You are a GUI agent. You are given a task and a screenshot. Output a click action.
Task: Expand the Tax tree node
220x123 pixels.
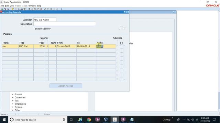(x=13, y=101)
